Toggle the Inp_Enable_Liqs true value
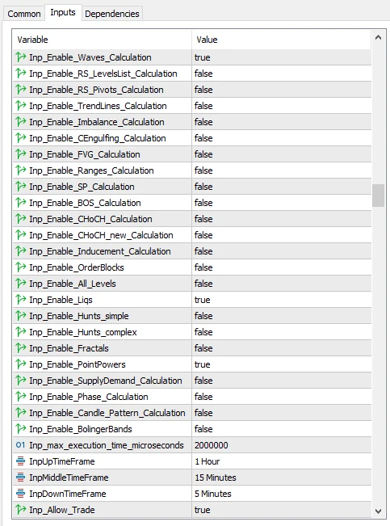 point(282,300)
